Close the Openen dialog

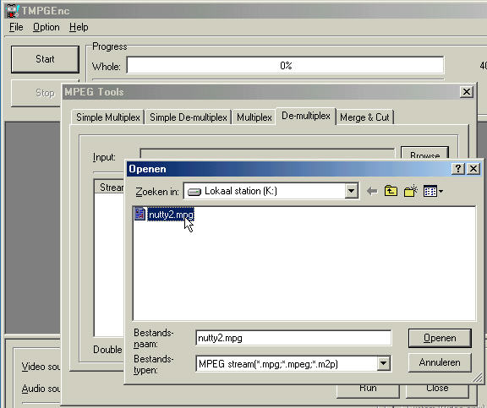[473, 169]
